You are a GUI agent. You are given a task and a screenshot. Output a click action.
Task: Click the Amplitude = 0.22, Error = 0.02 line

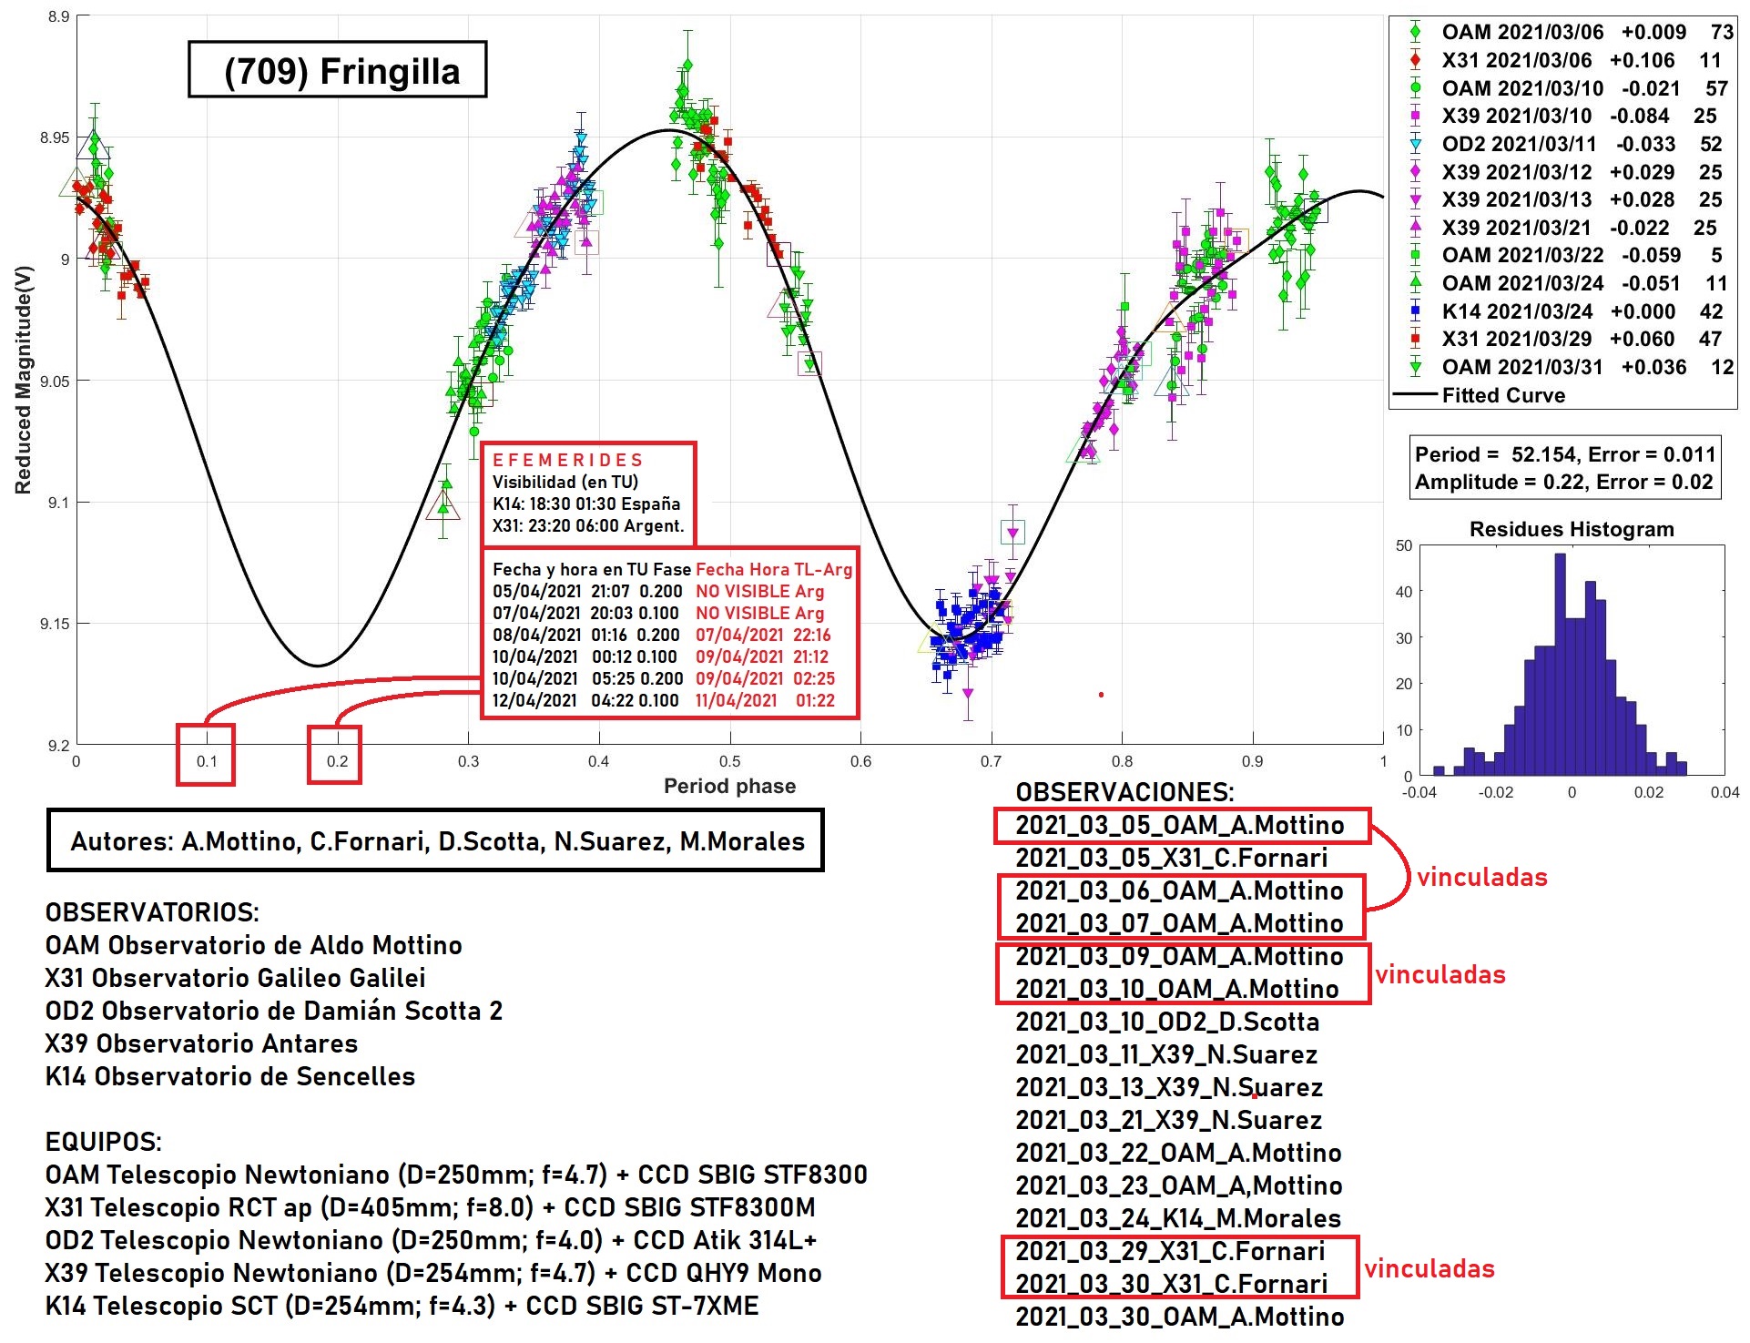[x=1563, y=482]
